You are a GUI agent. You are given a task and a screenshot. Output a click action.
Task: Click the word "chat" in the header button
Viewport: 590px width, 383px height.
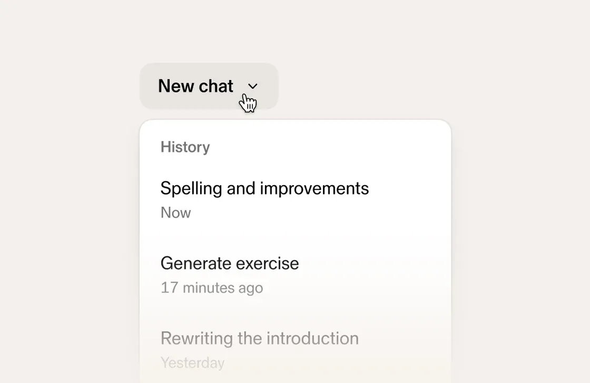[x=216, y=86]
